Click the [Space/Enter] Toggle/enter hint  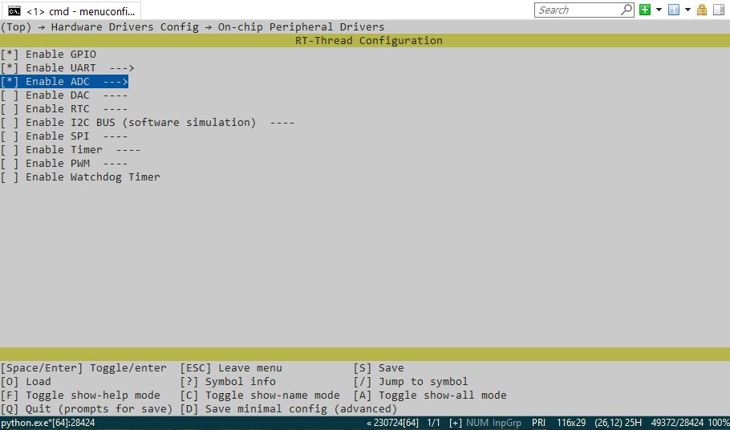click(83, 368)
